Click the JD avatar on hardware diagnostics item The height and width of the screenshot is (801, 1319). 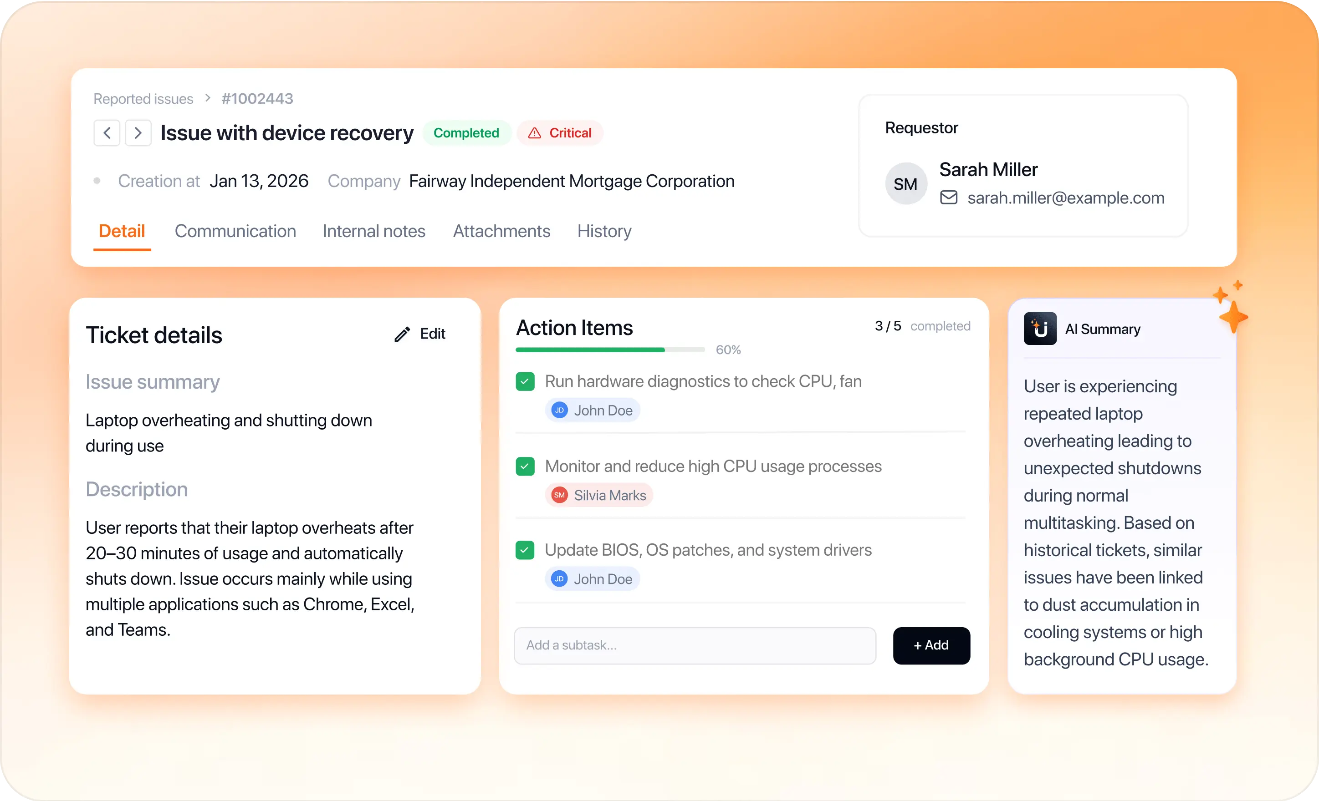click(x=559, y=411)
